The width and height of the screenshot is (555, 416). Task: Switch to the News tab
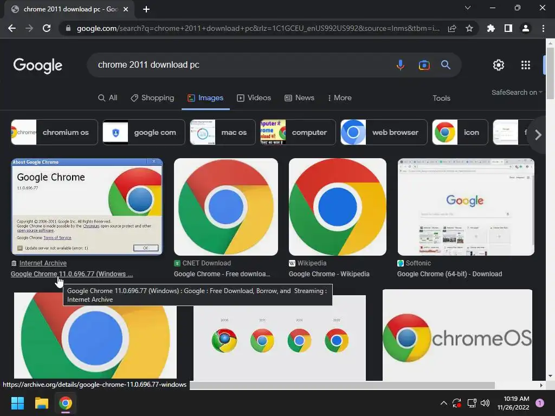pyautogui.click(x=299, y=97)
